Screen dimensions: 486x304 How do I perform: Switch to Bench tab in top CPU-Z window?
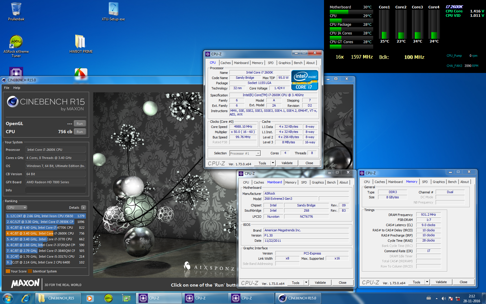298,63
